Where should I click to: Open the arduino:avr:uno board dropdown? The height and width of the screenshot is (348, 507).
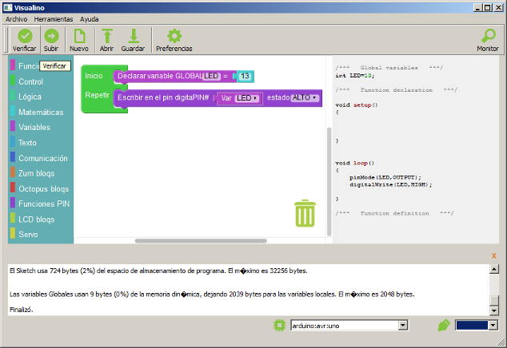click(402, 326)
